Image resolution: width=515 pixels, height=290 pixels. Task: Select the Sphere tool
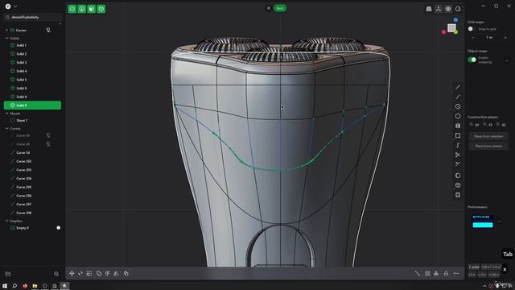(458, 176)
